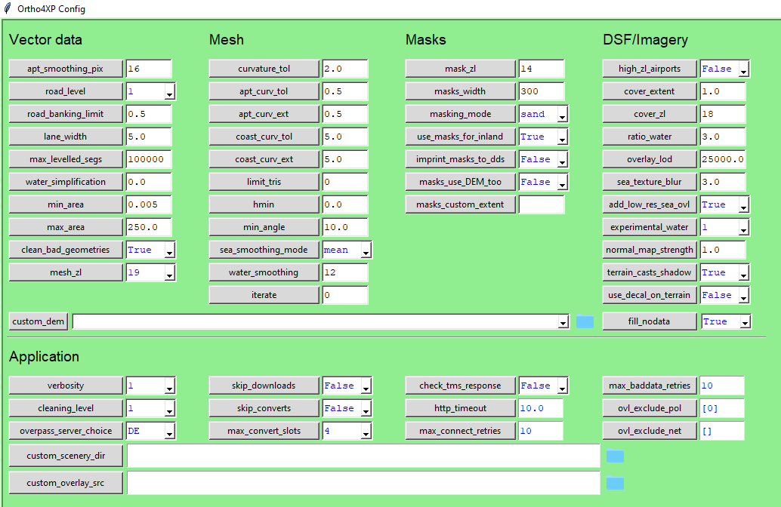
Task: Open the high_zl_airports dropdown
Action: 743,69
